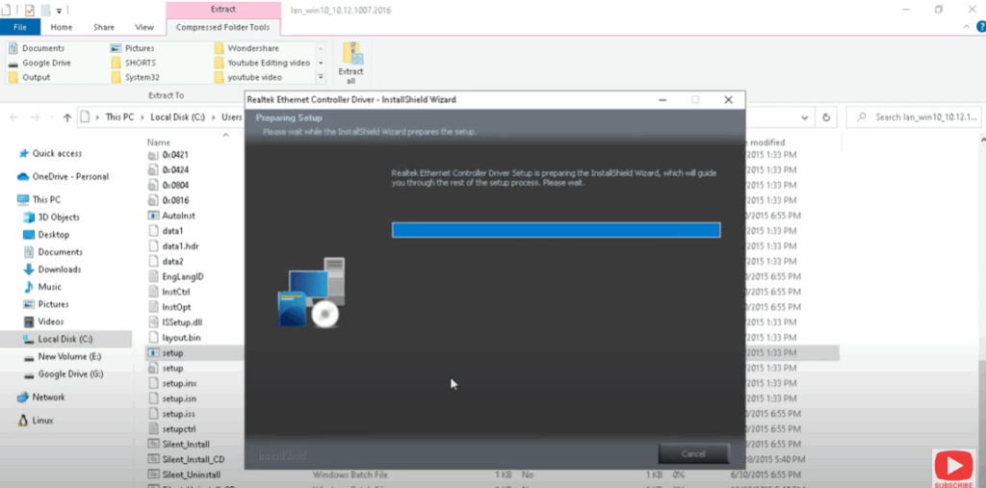Open Desktop in navigation pane
Image resolution: width=986 pixels, height=488 pixels.
pos(46,235)
